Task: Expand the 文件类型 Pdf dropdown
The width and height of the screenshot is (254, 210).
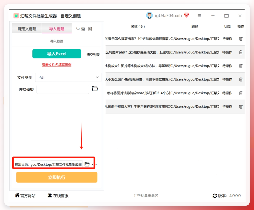Action: pos(68,77)
